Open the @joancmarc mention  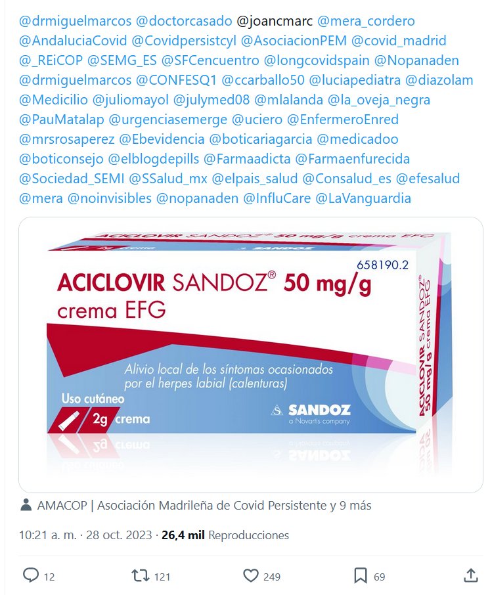(275, 21)
